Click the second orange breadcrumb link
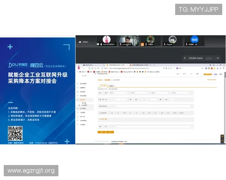This screenshot has height=180, width=226. click(x=107, y=80)
